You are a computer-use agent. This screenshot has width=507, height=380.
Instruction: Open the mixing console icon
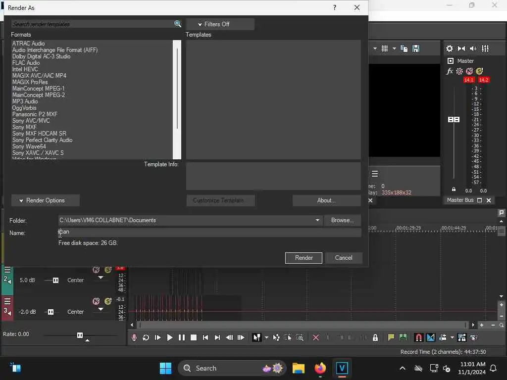485,48
